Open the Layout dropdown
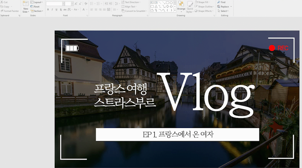Viewport: 302px width, 168px height. (x=36, y=2)
